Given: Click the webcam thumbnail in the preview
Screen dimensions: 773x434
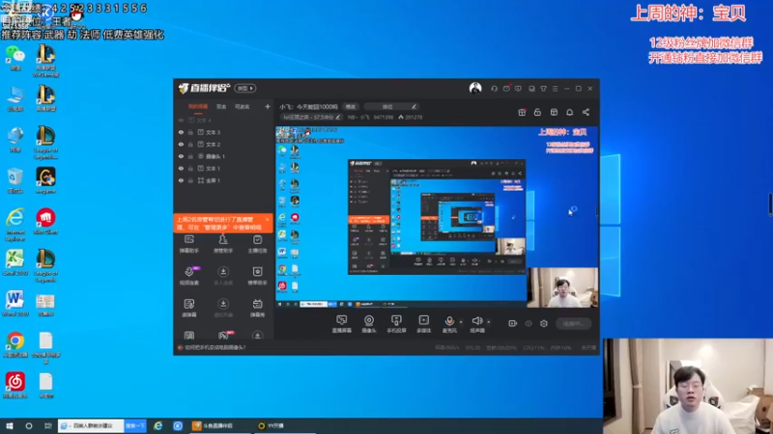Looking at the screenshot, I should click(x=562, y=287).
